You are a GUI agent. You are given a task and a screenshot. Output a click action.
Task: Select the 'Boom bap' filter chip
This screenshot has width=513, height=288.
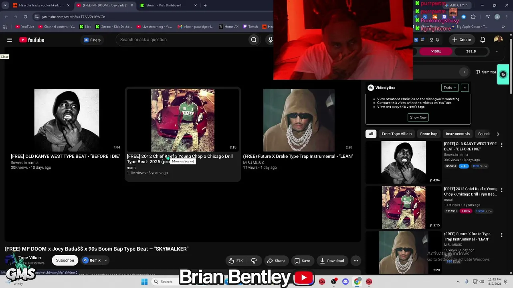coord(429,134)
